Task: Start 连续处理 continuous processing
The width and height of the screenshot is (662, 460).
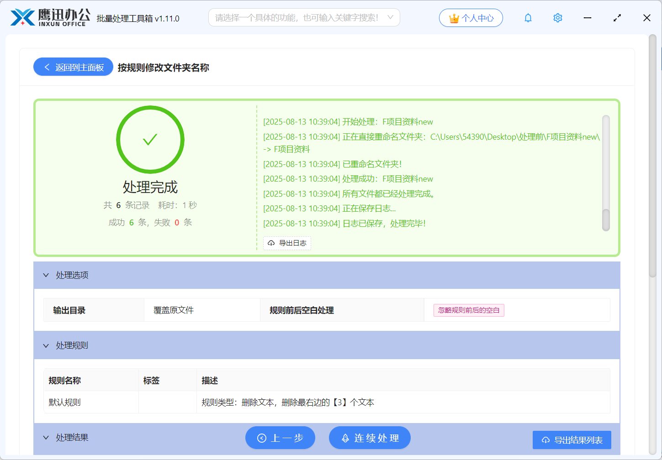Action: pyautogui.click(x=370, y=438)
